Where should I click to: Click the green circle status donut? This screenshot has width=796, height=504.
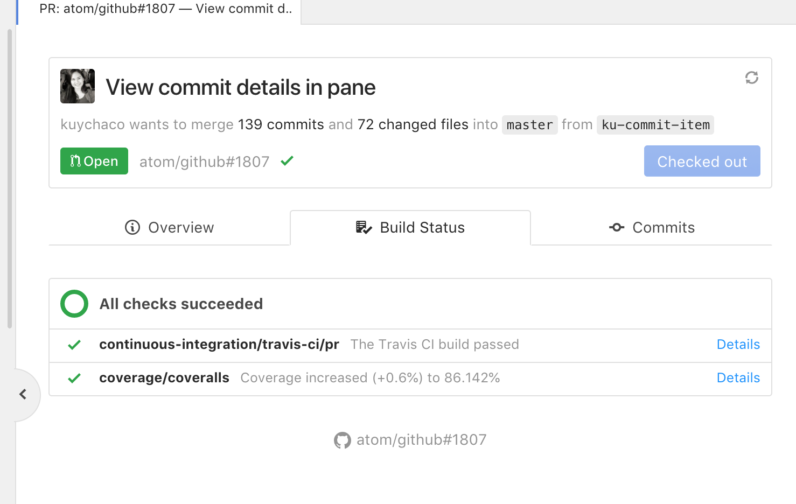click(x=74, y=304)
